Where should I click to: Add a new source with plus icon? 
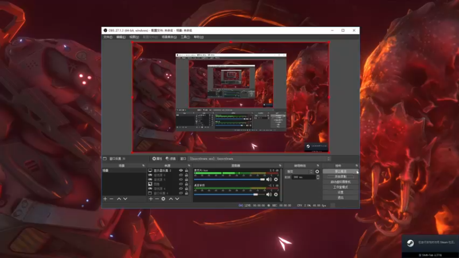click(x=151, y=199)
